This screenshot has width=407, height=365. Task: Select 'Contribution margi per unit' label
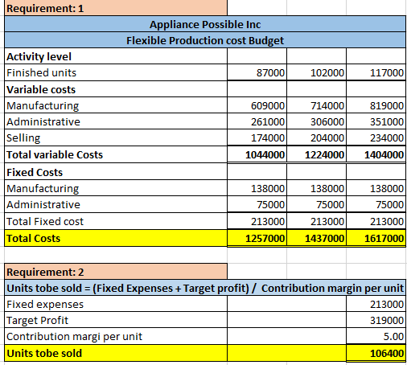pos(116,336)
